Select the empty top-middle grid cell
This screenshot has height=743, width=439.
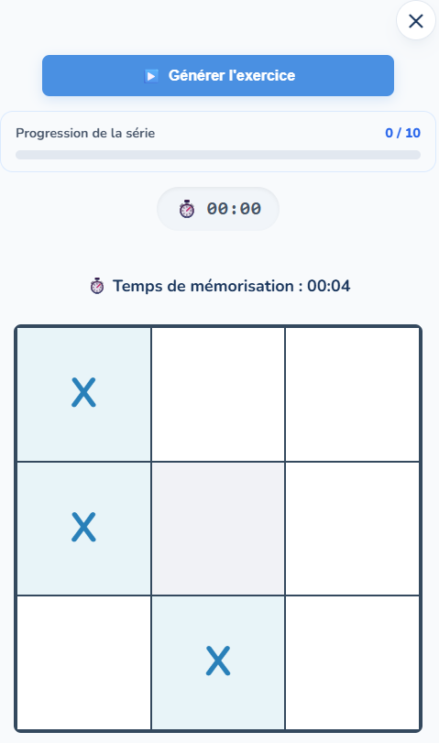coord(218,393)
